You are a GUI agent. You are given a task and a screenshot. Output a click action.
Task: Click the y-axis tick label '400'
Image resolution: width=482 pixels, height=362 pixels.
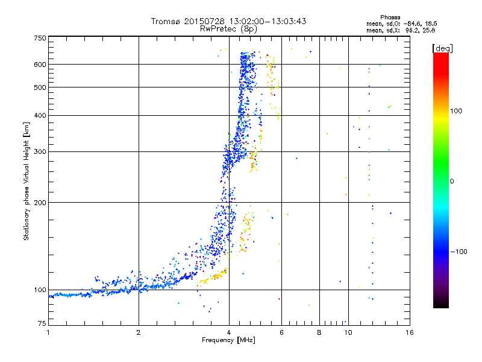click(x=40, y=115)
